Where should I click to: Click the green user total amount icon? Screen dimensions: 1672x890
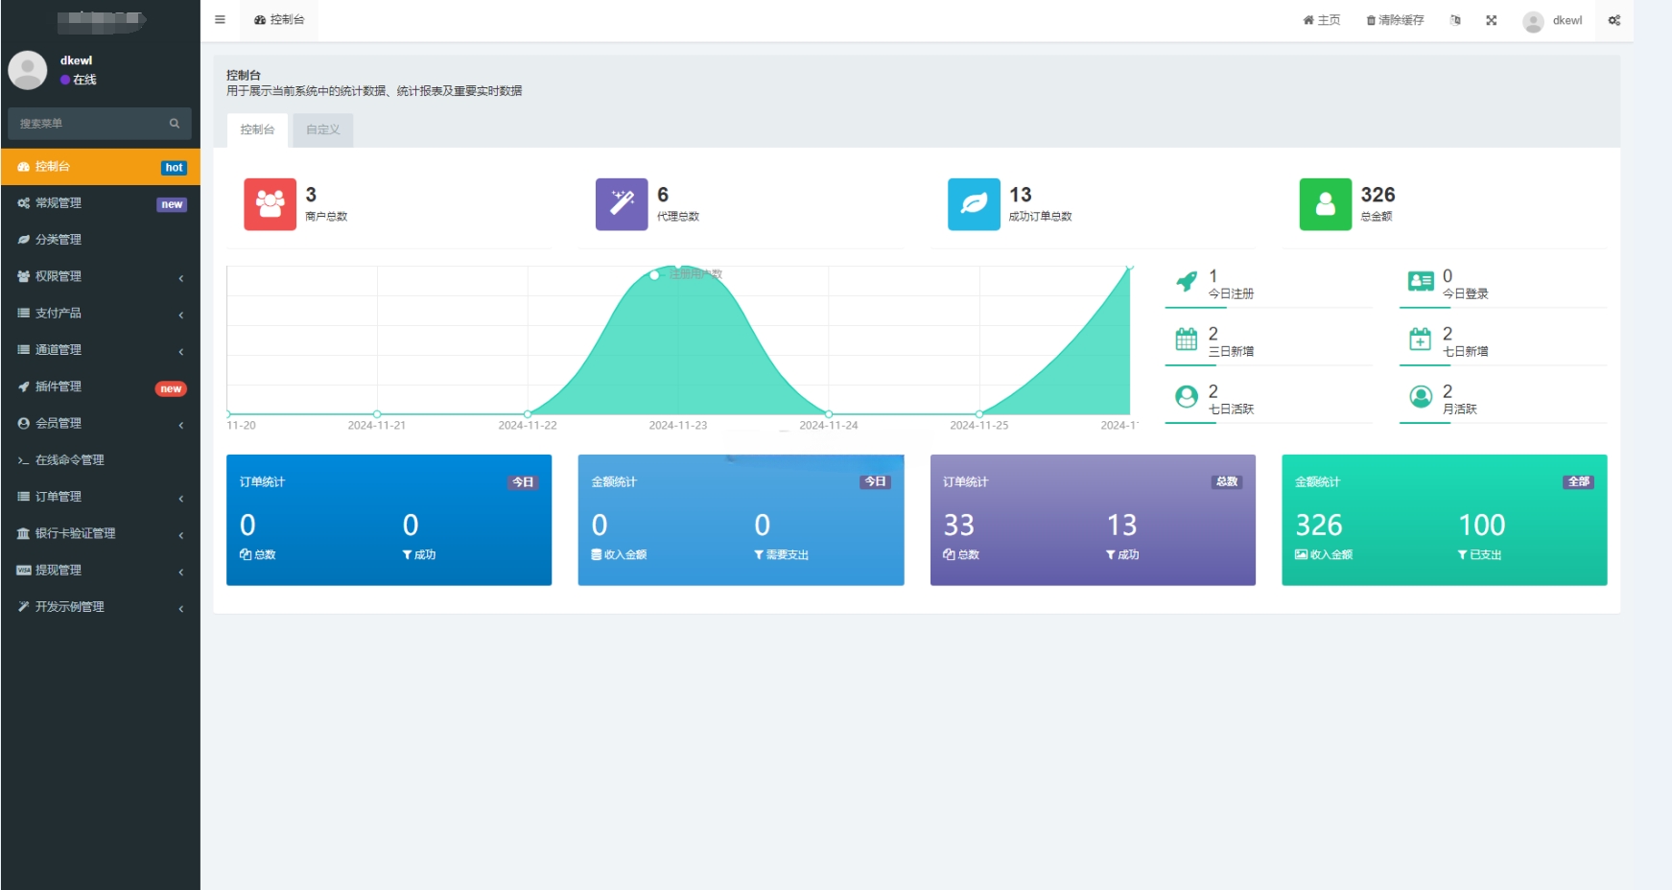(x=1325, y=204)
